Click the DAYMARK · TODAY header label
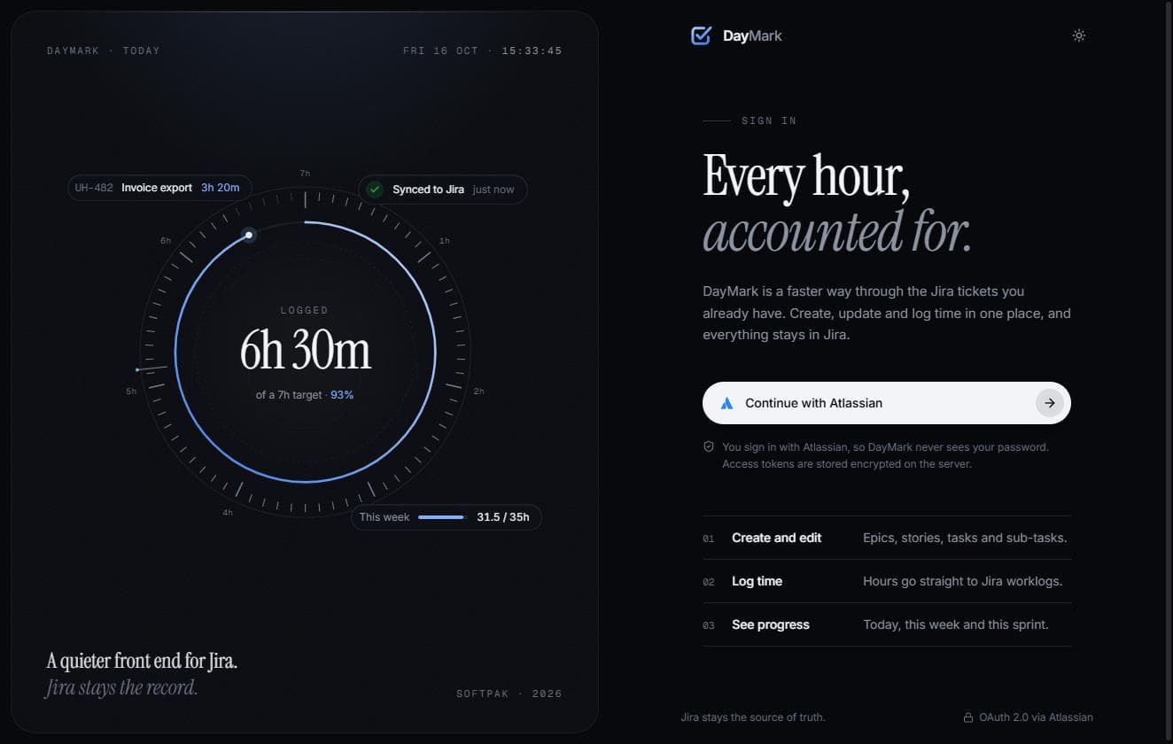This screenshot has width=1173, height=744. pyautogui.click(x=104, y=50)
